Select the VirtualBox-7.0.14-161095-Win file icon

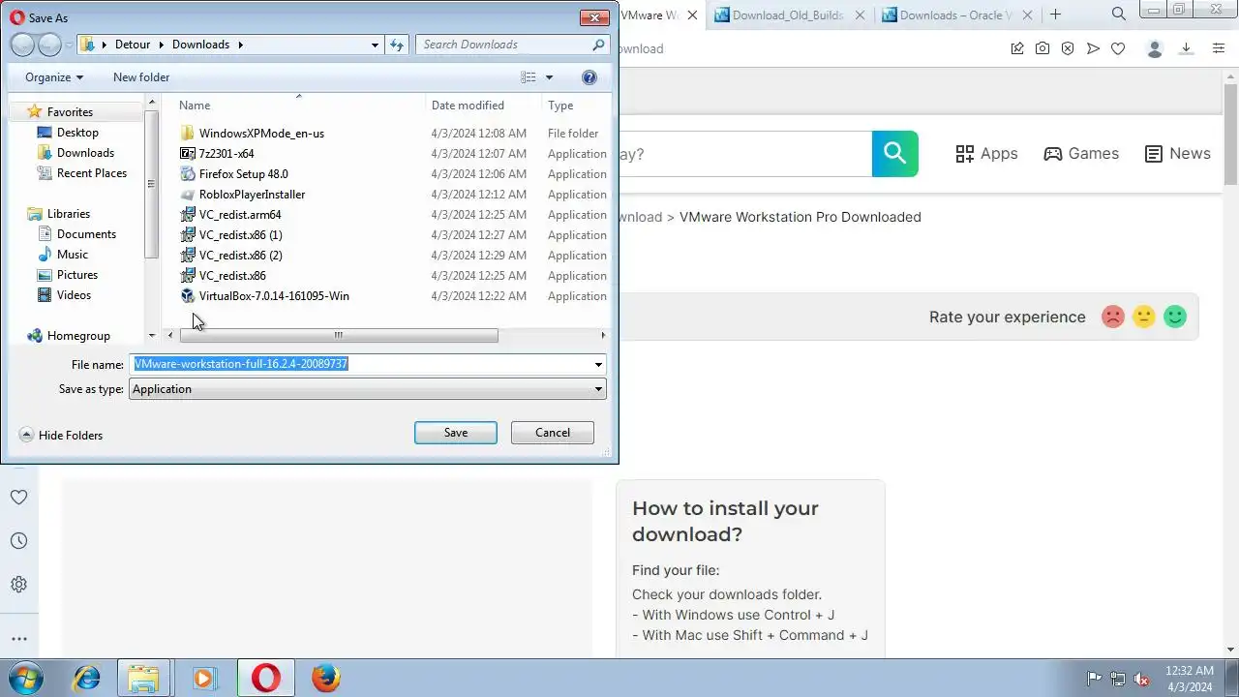[x=188, y=296]
